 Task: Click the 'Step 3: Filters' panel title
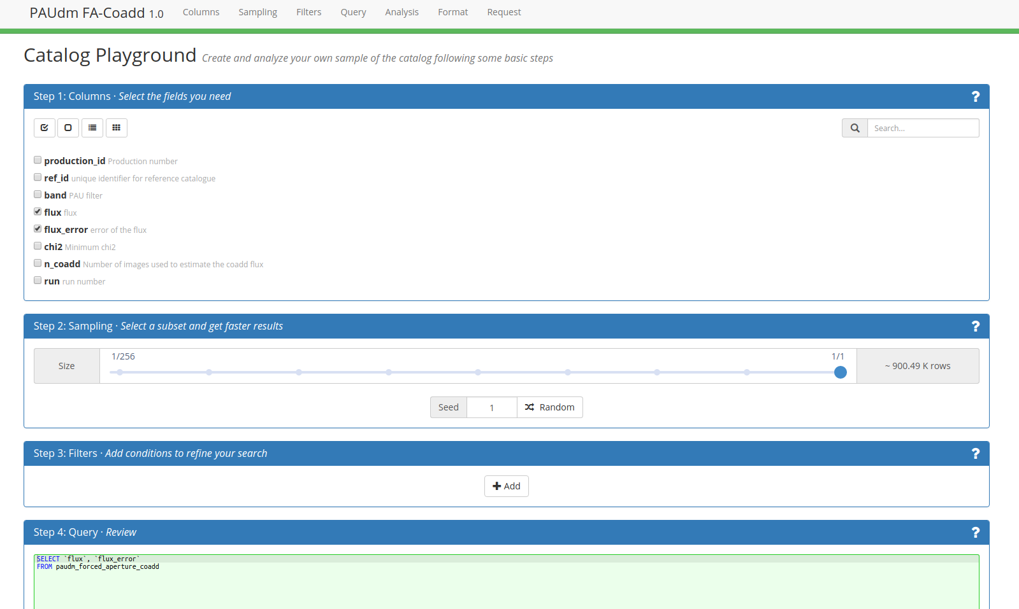[66, 454]
